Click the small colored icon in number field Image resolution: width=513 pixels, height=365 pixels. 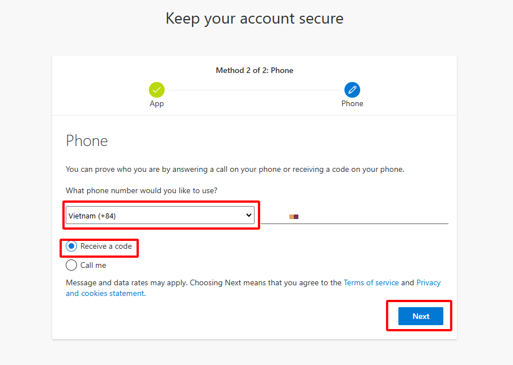tap(293, 216)
